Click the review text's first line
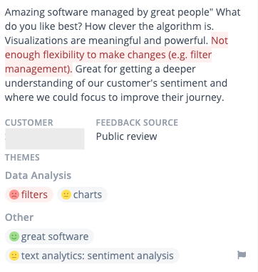The image size is (258, 272). click(123, 12)
